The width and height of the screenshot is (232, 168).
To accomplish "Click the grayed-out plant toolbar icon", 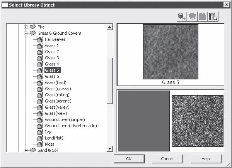I will tap(192, 17).
